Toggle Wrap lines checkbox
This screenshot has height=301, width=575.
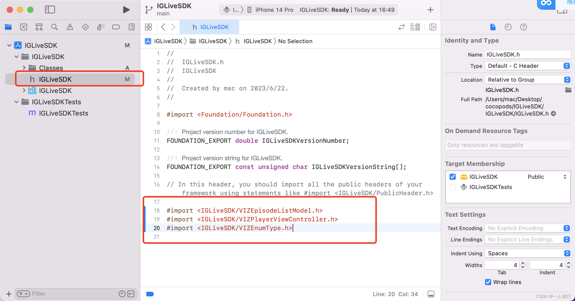pos(488,282)
